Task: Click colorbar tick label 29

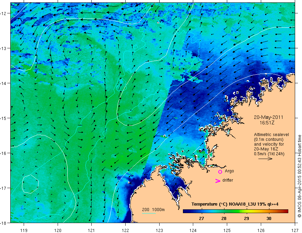Action: tap(246, 218)
